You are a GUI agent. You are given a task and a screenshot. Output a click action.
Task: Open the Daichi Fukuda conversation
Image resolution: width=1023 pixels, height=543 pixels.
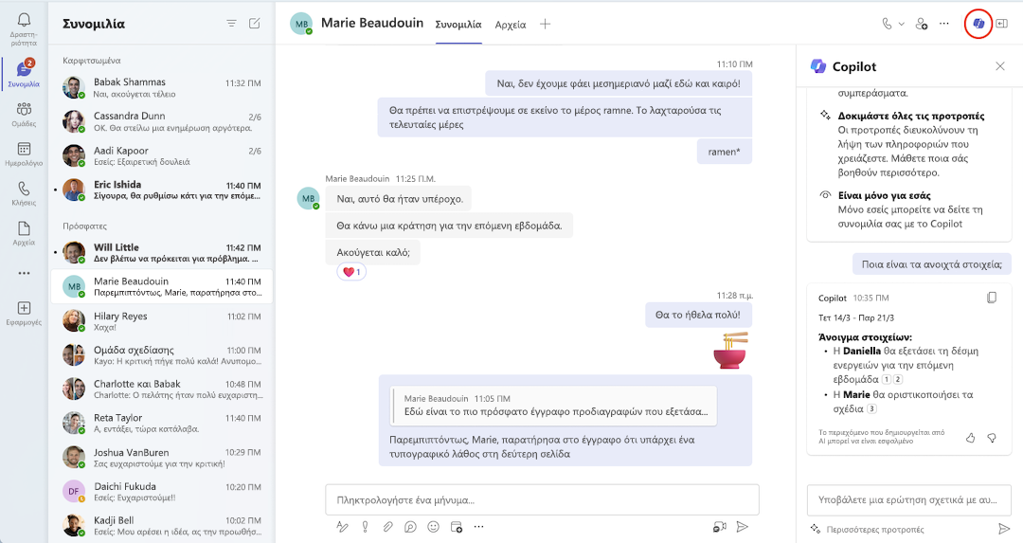pyautogui.click(x=162, y=492)
